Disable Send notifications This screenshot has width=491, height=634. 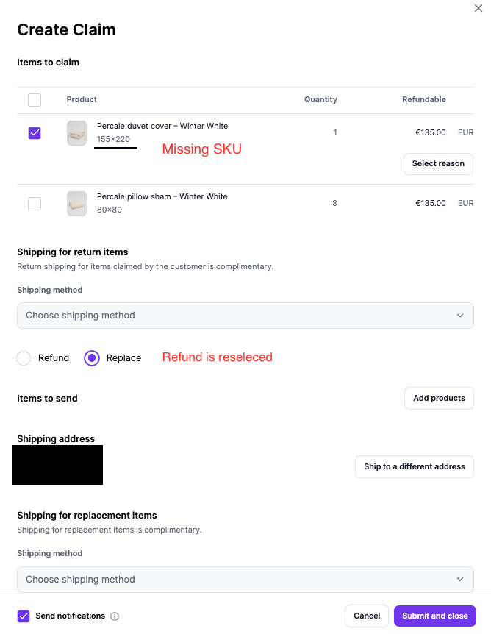click(23, 616)
